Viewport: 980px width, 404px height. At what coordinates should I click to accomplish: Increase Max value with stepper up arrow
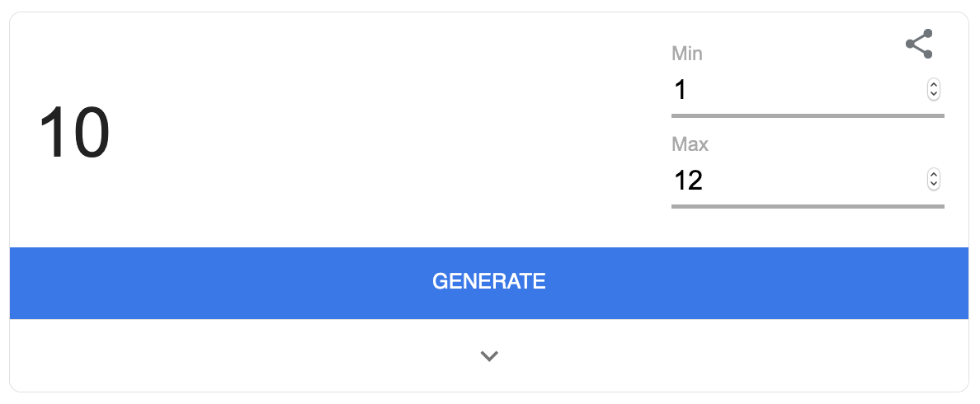pyautogui.click(x=933, y=175)
